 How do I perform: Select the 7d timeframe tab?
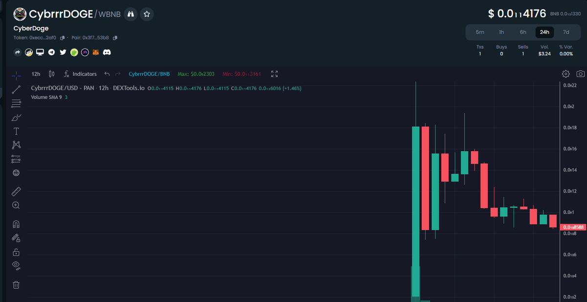click(x=566, y=32)
